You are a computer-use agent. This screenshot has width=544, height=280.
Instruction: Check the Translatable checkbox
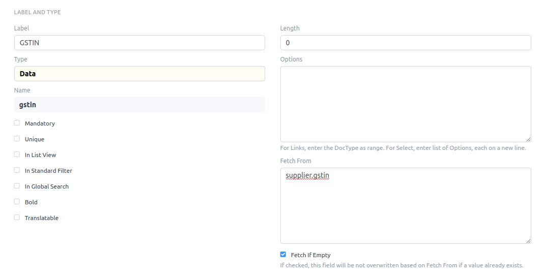click(x=17, y=217)
